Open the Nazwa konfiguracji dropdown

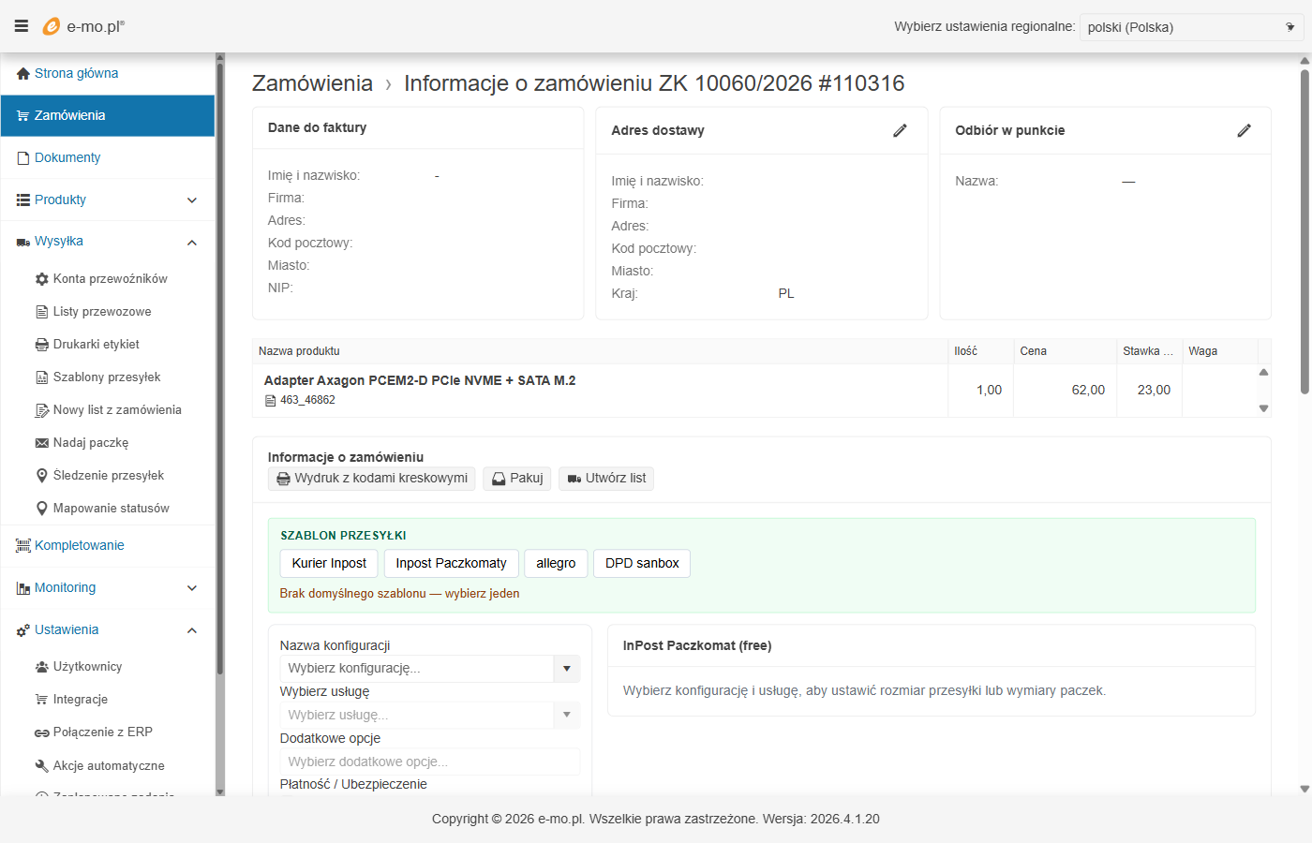[x=566, y=669]
